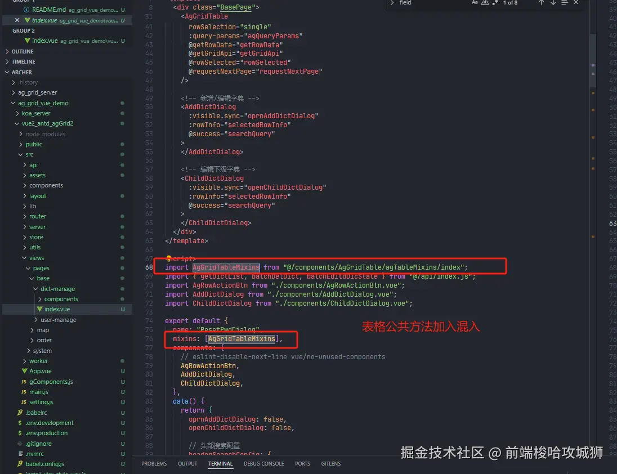Switch to the DEBUG CONSOLE tab

click(x=263, y=464)
